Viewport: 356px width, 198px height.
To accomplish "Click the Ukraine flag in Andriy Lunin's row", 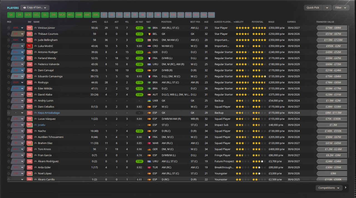I will (149, 101).
